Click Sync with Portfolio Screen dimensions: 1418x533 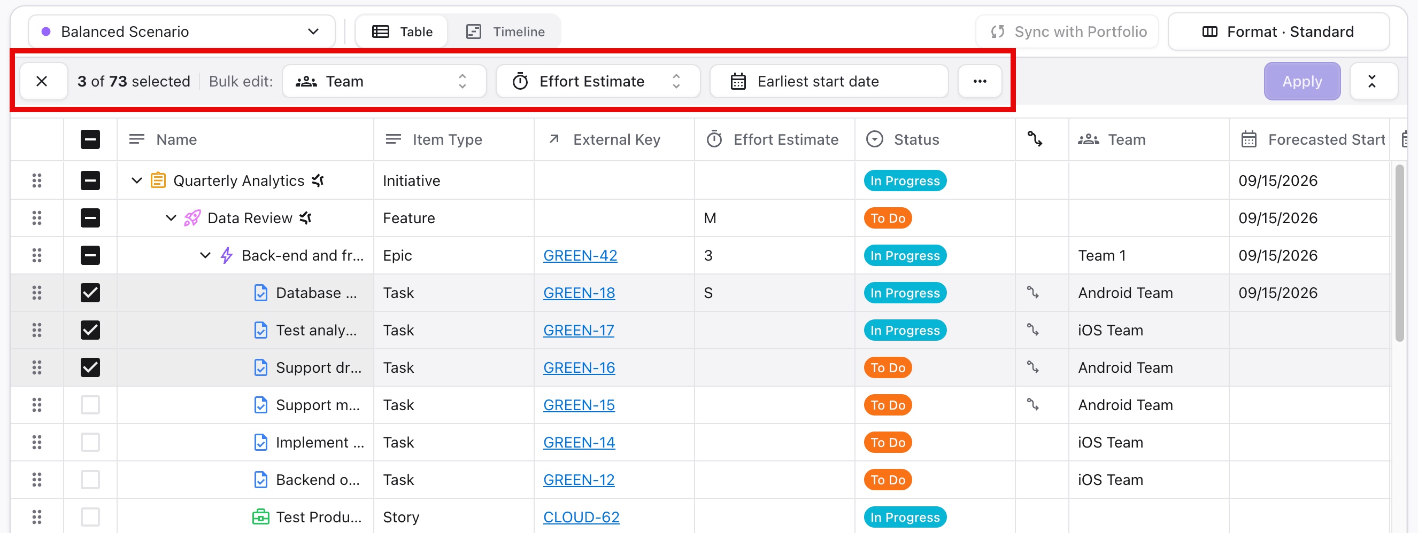pos(1067,32)
